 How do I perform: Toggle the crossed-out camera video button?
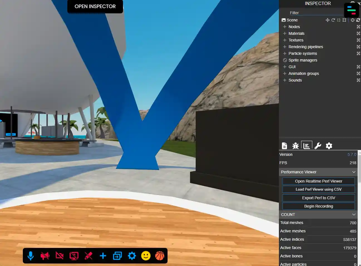pyautogui.click(x=60, y=256)
